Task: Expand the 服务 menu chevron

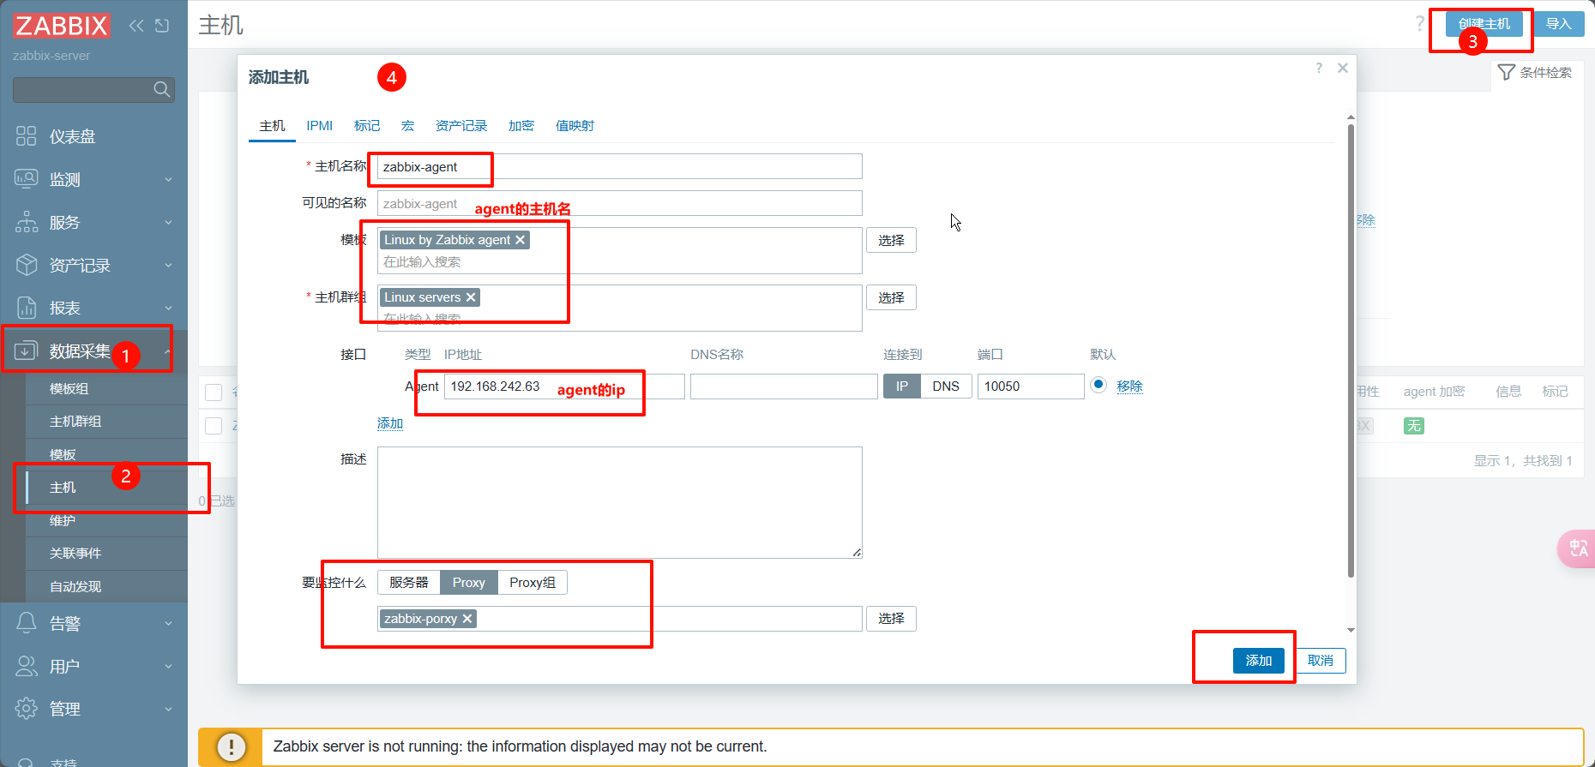Action: pyautogui.click(x=168, y=223)
